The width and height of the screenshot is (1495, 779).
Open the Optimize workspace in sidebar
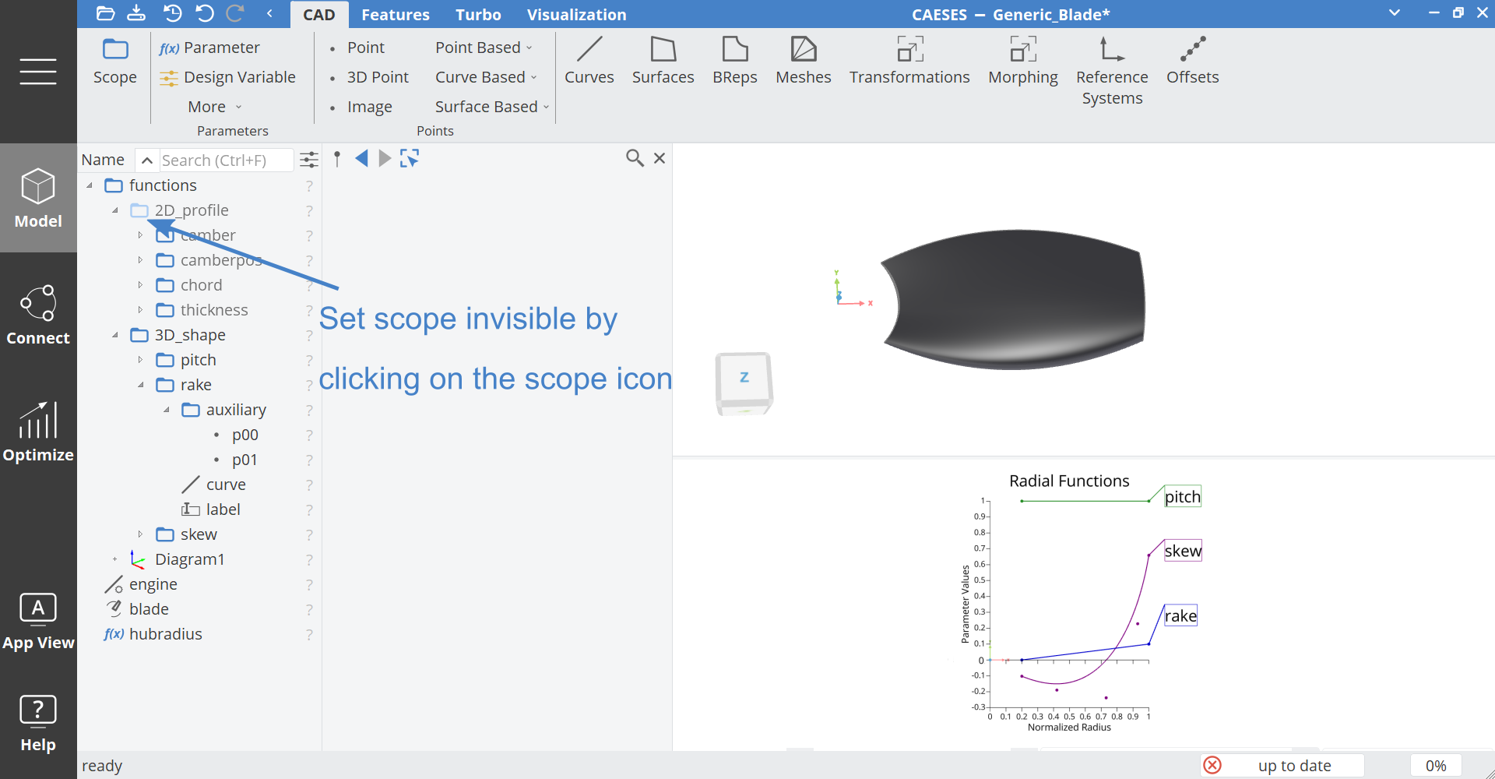click(38, 432)
